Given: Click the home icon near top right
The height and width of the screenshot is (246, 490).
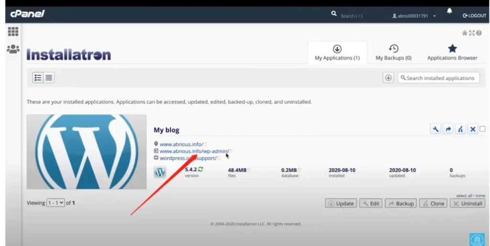Looking at the screenshot, I should [465, 33].
